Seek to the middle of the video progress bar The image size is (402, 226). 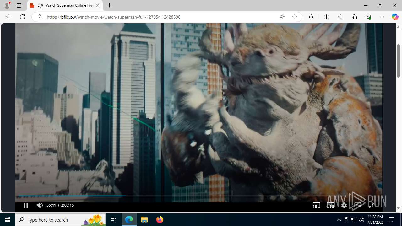[x=199, y=196]
